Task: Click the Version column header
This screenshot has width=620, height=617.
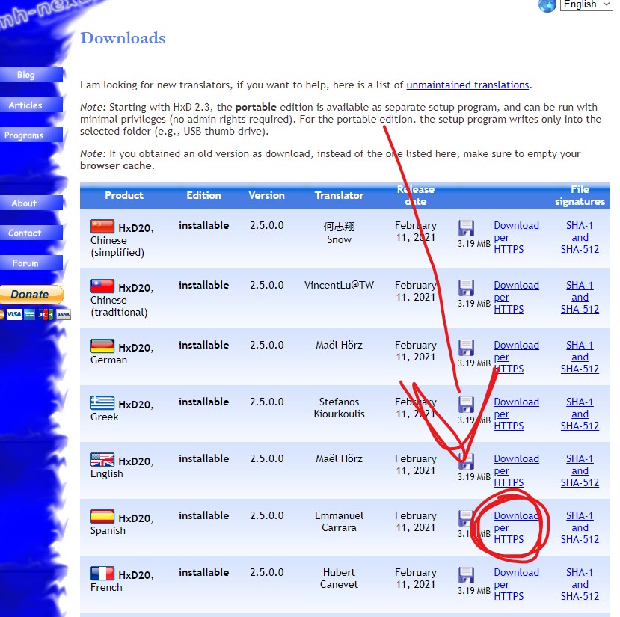Action: tap(266, 195)
